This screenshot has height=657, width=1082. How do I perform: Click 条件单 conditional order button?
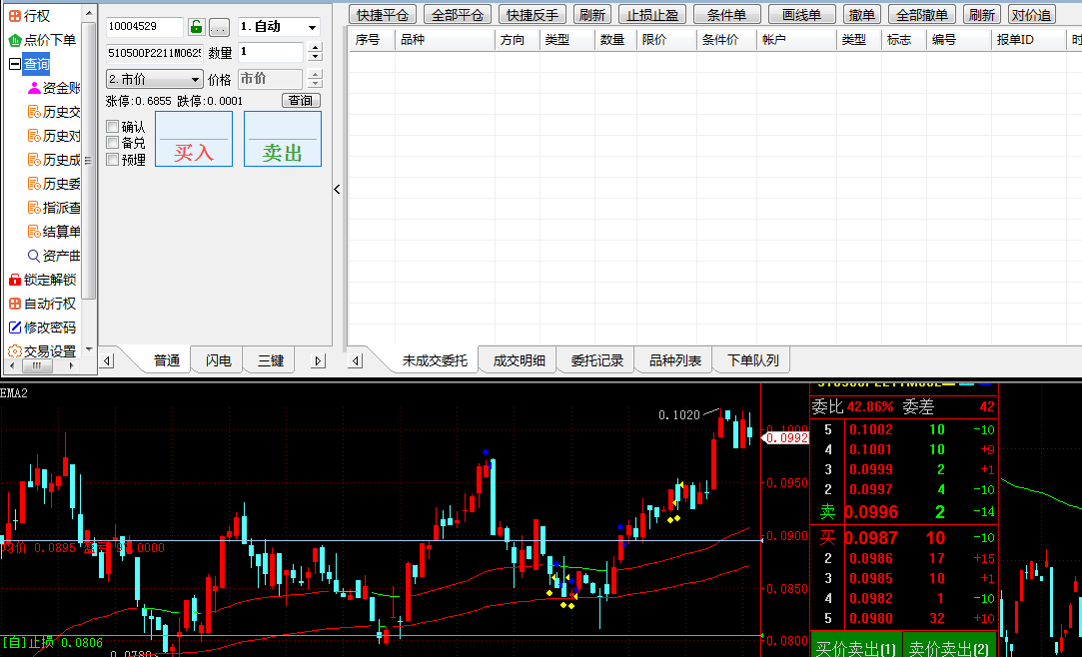click(726, 14)
